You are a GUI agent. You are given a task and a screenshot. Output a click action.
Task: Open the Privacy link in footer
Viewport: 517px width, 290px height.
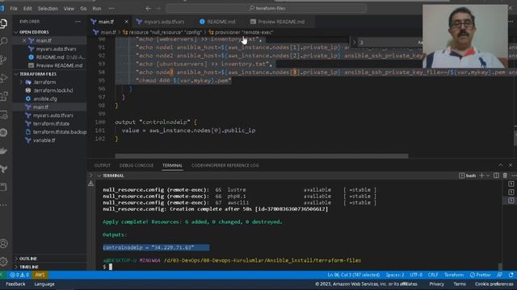pos(436,284)
